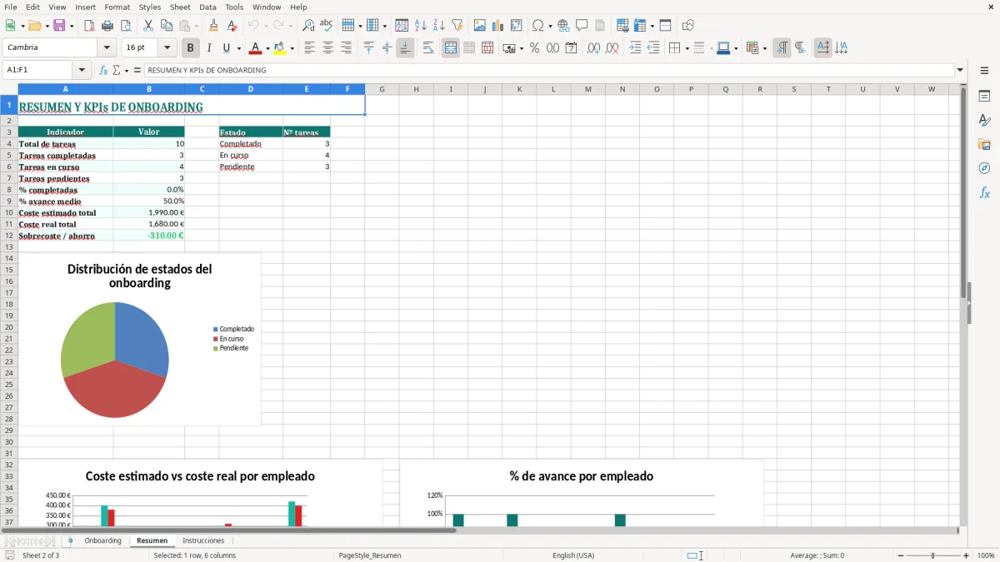Viewport: 1000px width, 562px height.
Task: Click the Save document icon
Action: (x=59, y=26)
